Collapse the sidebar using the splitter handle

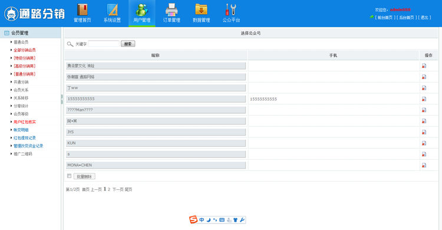(62, 99)
